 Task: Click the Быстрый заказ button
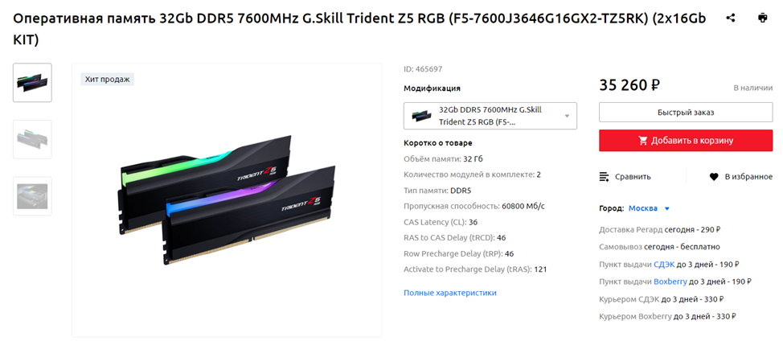[686, 113]
